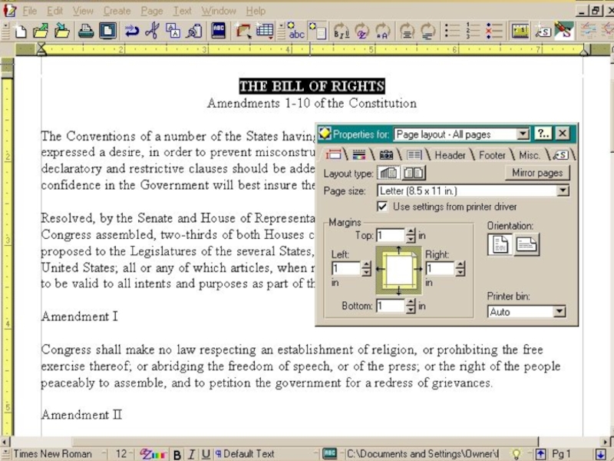Click the Print icon in toolbar
The width and height of the screenshot is (614, 461).
[x=86, y=31]
